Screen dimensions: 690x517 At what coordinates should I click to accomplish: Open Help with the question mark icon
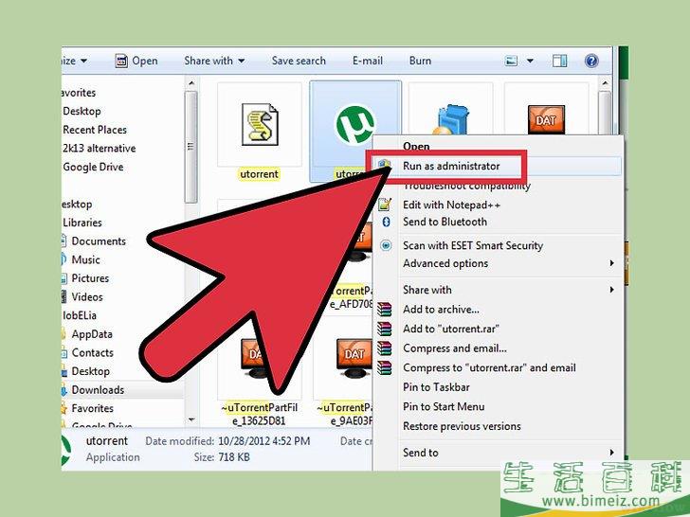coord(591,61)
